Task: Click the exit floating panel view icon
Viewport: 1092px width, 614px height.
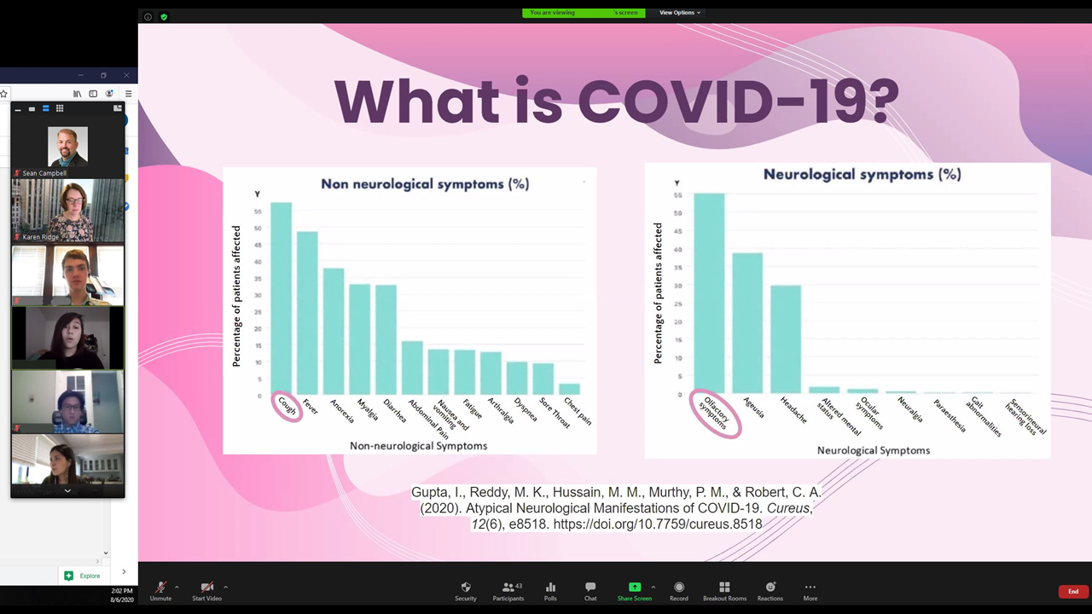Action: (x=118, y=109)
